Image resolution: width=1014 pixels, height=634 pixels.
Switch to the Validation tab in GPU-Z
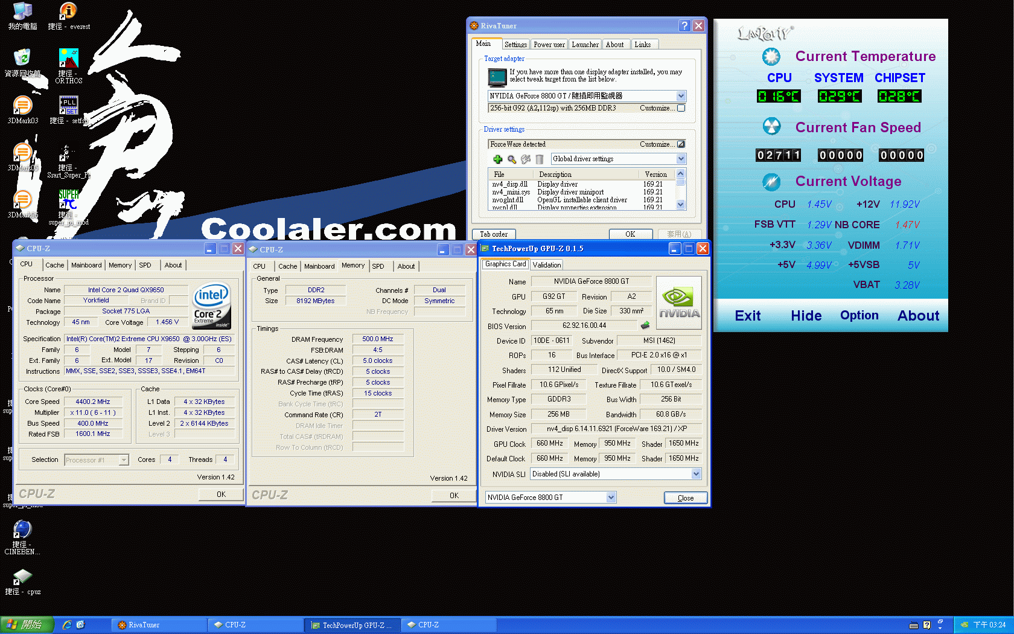547,265
